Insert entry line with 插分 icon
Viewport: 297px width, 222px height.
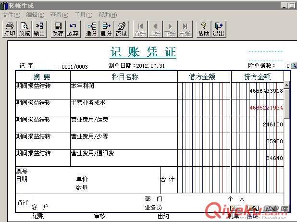point(92,29)
